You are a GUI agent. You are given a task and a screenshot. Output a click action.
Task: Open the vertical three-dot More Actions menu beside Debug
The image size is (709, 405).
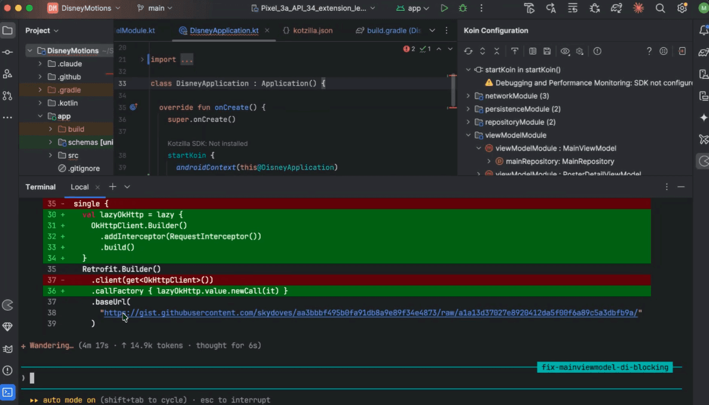tap(481, 8)
